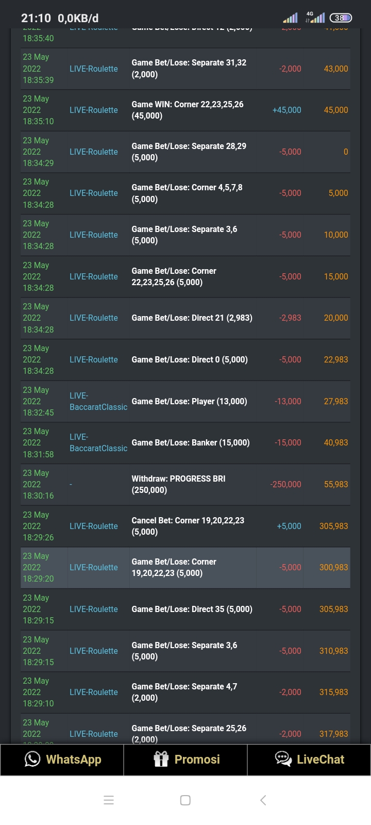Open LIVE-BaccaratClassic link at 18:31:58
This screenshot has height=825, width=371.
click(98, 442)
